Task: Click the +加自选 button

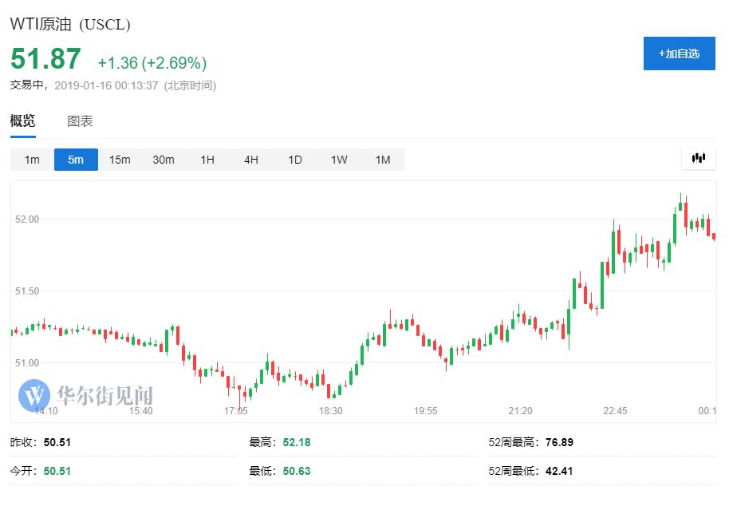Action: tap(679, 53)
